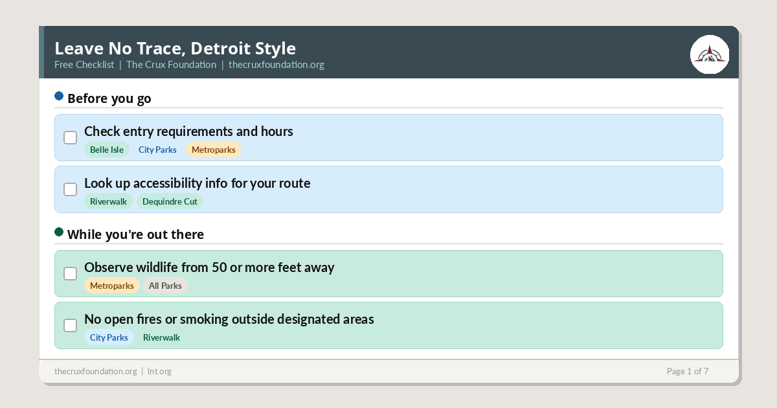Check off Check entry requirements and hours
777x408 pixels.
70,137
